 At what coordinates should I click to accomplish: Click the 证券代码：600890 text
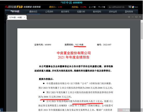click(x=43, y=45)
